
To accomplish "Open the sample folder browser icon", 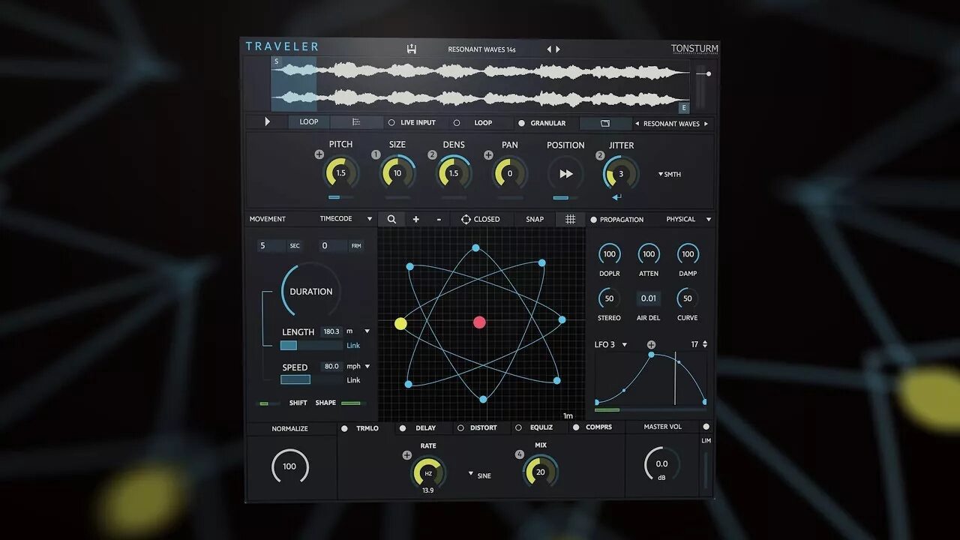I will (605, 123).
